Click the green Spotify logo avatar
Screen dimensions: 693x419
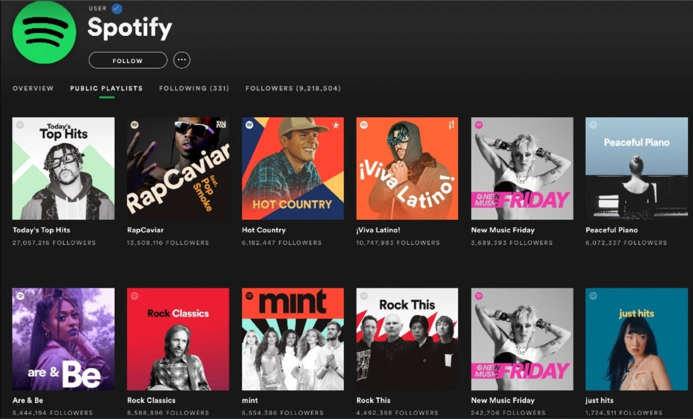point(44,32)
